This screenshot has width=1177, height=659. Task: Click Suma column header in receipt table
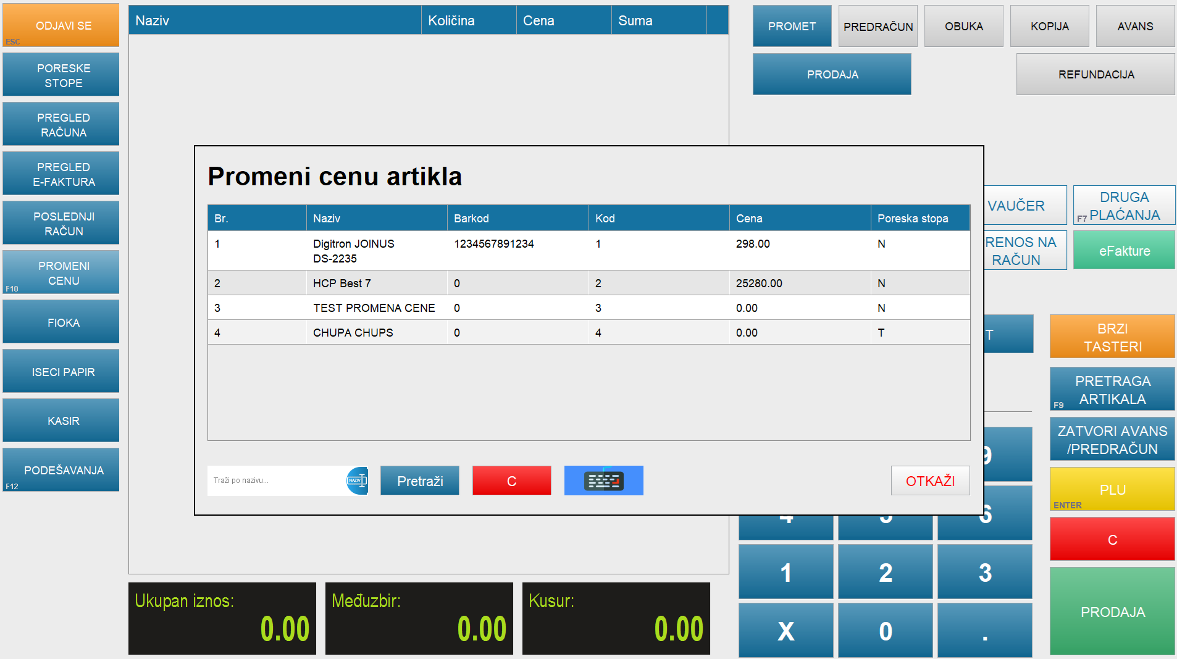[x=659, y=20]
